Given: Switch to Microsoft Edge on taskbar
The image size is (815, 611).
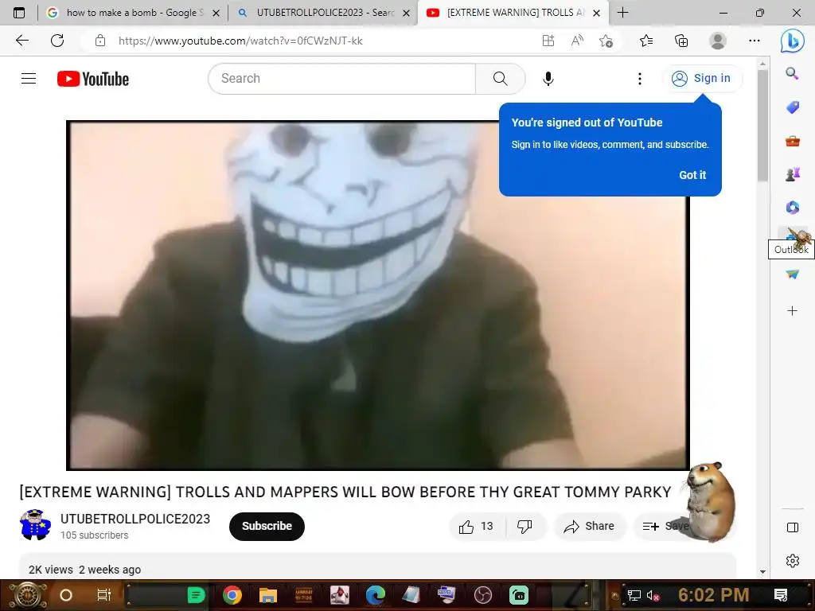Looking at the screenshot, I should coord(376,595).
